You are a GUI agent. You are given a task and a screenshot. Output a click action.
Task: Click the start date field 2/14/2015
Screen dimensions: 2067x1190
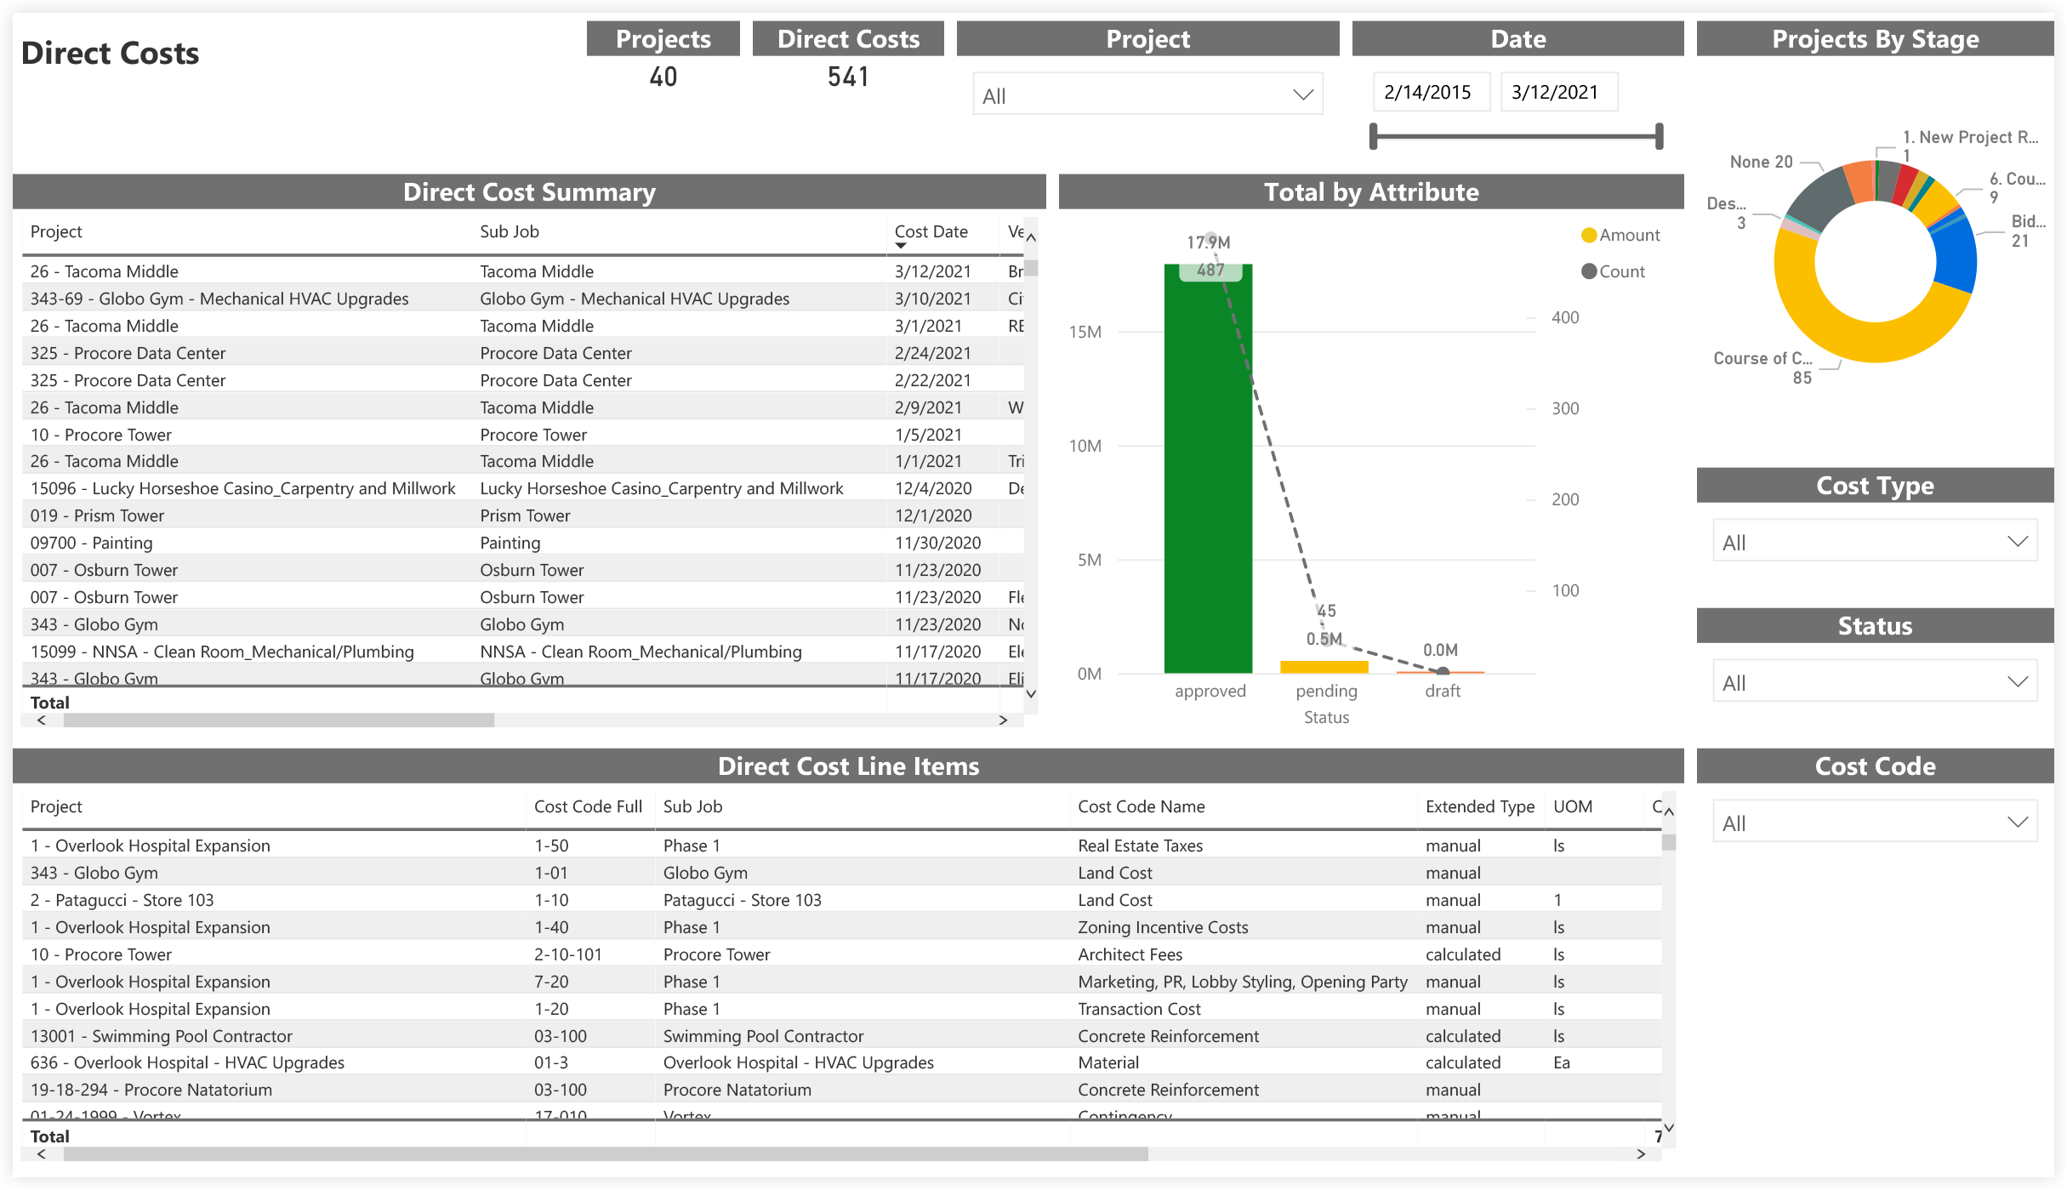coord(1431,92)
